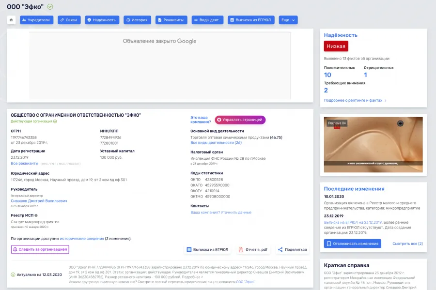Click the green verified checkmark beside ООО "Эфко" title

50,7
